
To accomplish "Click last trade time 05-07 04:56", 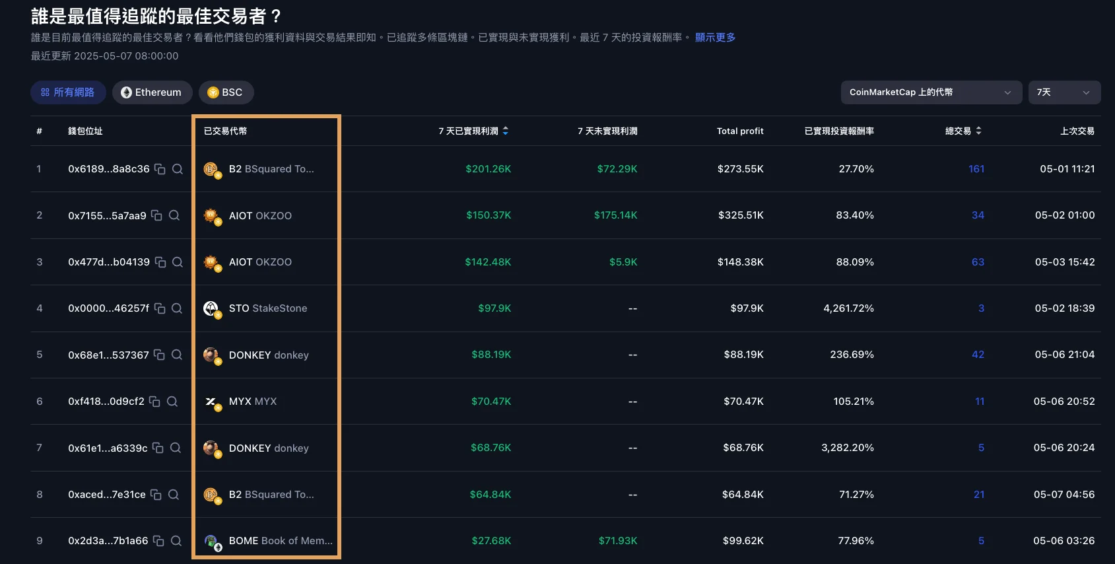I will (1064, 495).
